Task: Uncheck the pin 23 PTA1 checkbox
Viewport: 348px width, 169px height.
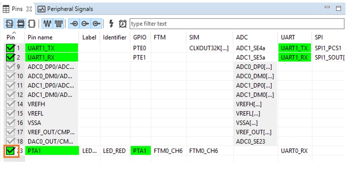Action: tap(10, 151)
